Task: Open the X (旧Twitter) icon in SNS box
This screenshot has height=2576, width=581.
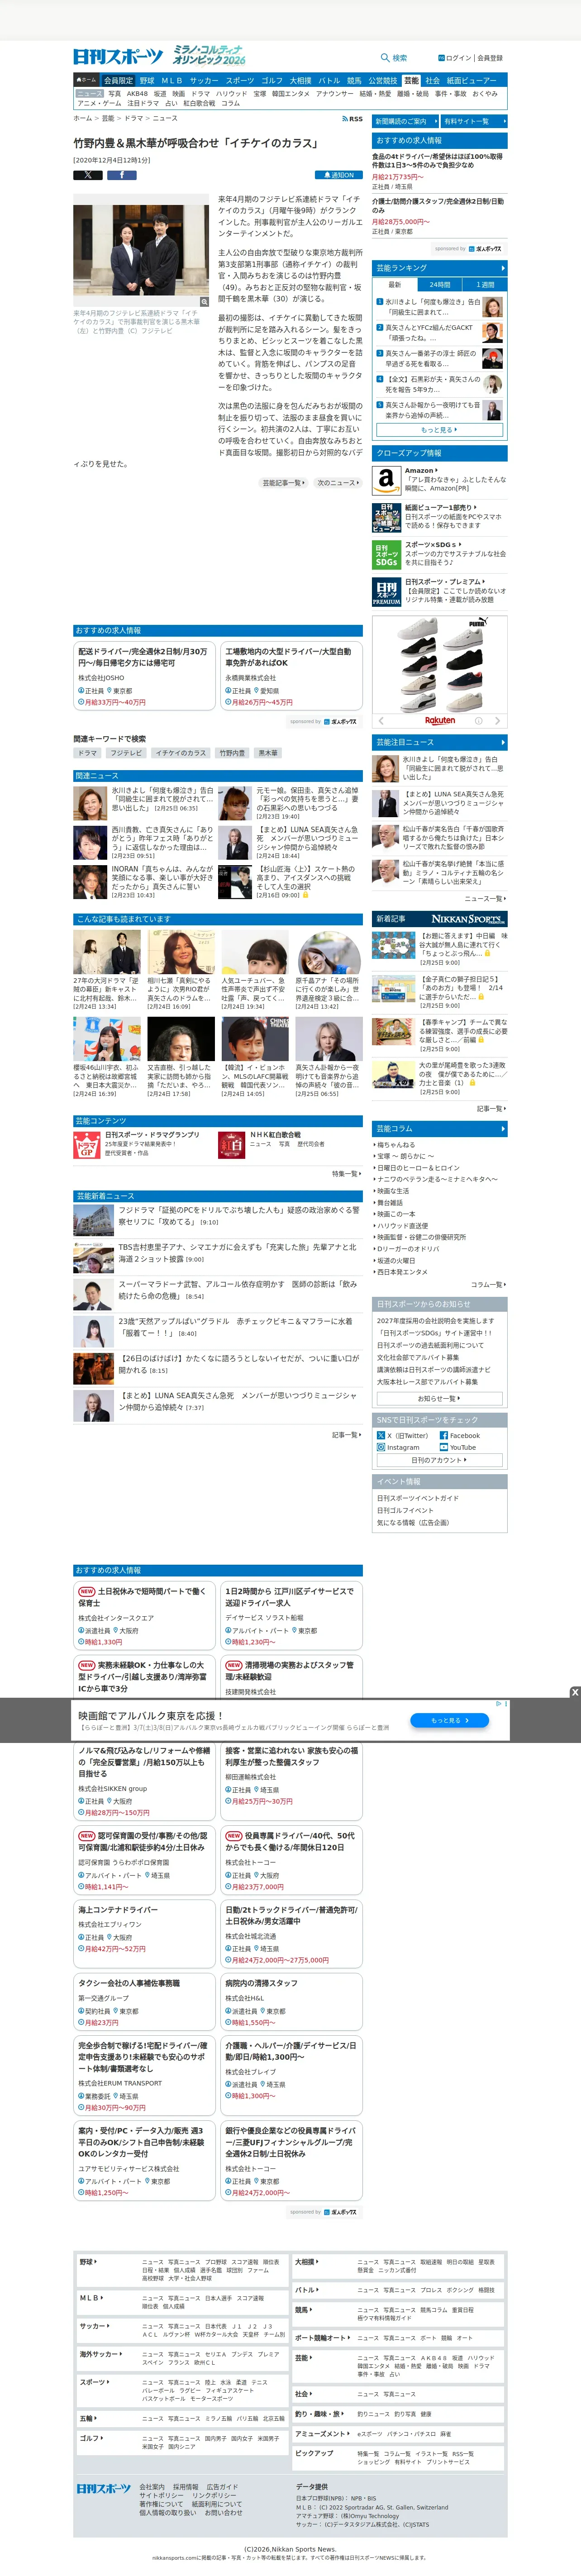Action: (x=381, y=1435)
